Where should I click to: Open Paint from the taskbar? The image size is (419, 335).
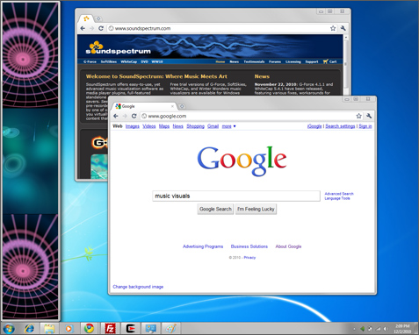170,329
